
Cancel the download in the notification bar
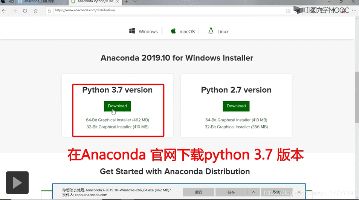point(277,192)
